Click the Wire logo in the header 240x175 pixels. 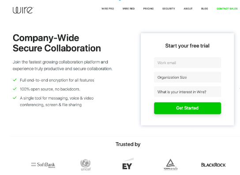pos(23,10)
